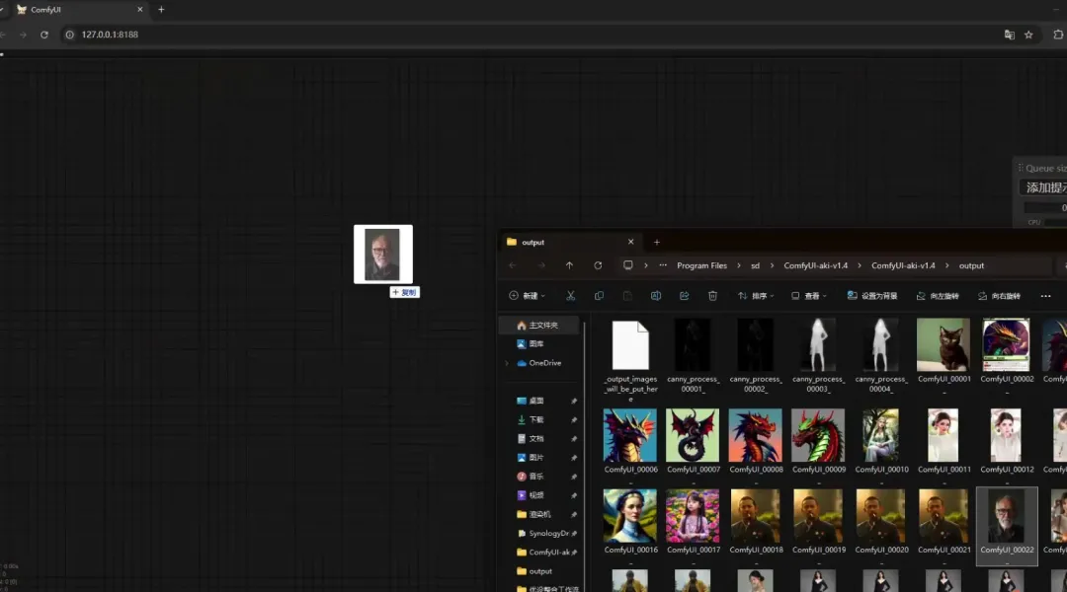
Task: Select the ComfyUI_00022 portrait thumbnail
Action: (x=1007, y=523)
